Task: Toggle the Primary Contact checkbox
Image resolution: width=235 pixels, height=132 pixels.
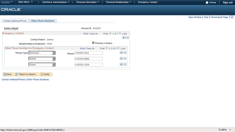Action: point(93,43)
